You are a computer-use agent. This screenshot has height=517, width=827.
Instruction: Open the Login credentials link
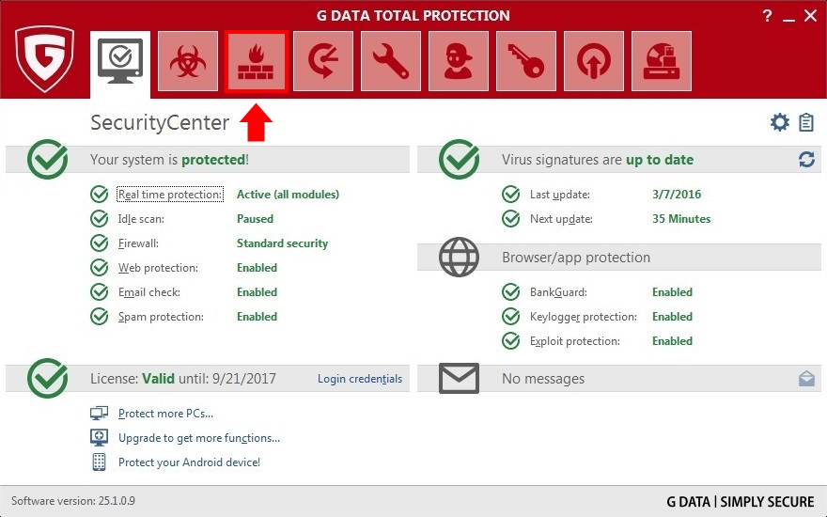pyautogui.click(x=360, y=379)
